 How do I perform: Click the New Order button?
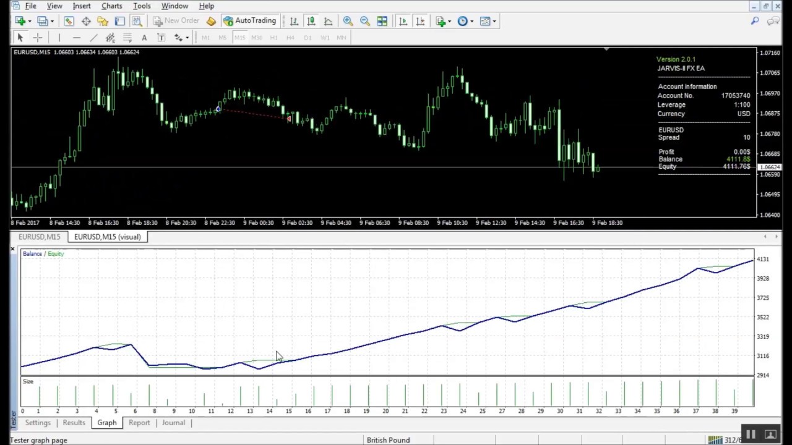coord(176,21)
